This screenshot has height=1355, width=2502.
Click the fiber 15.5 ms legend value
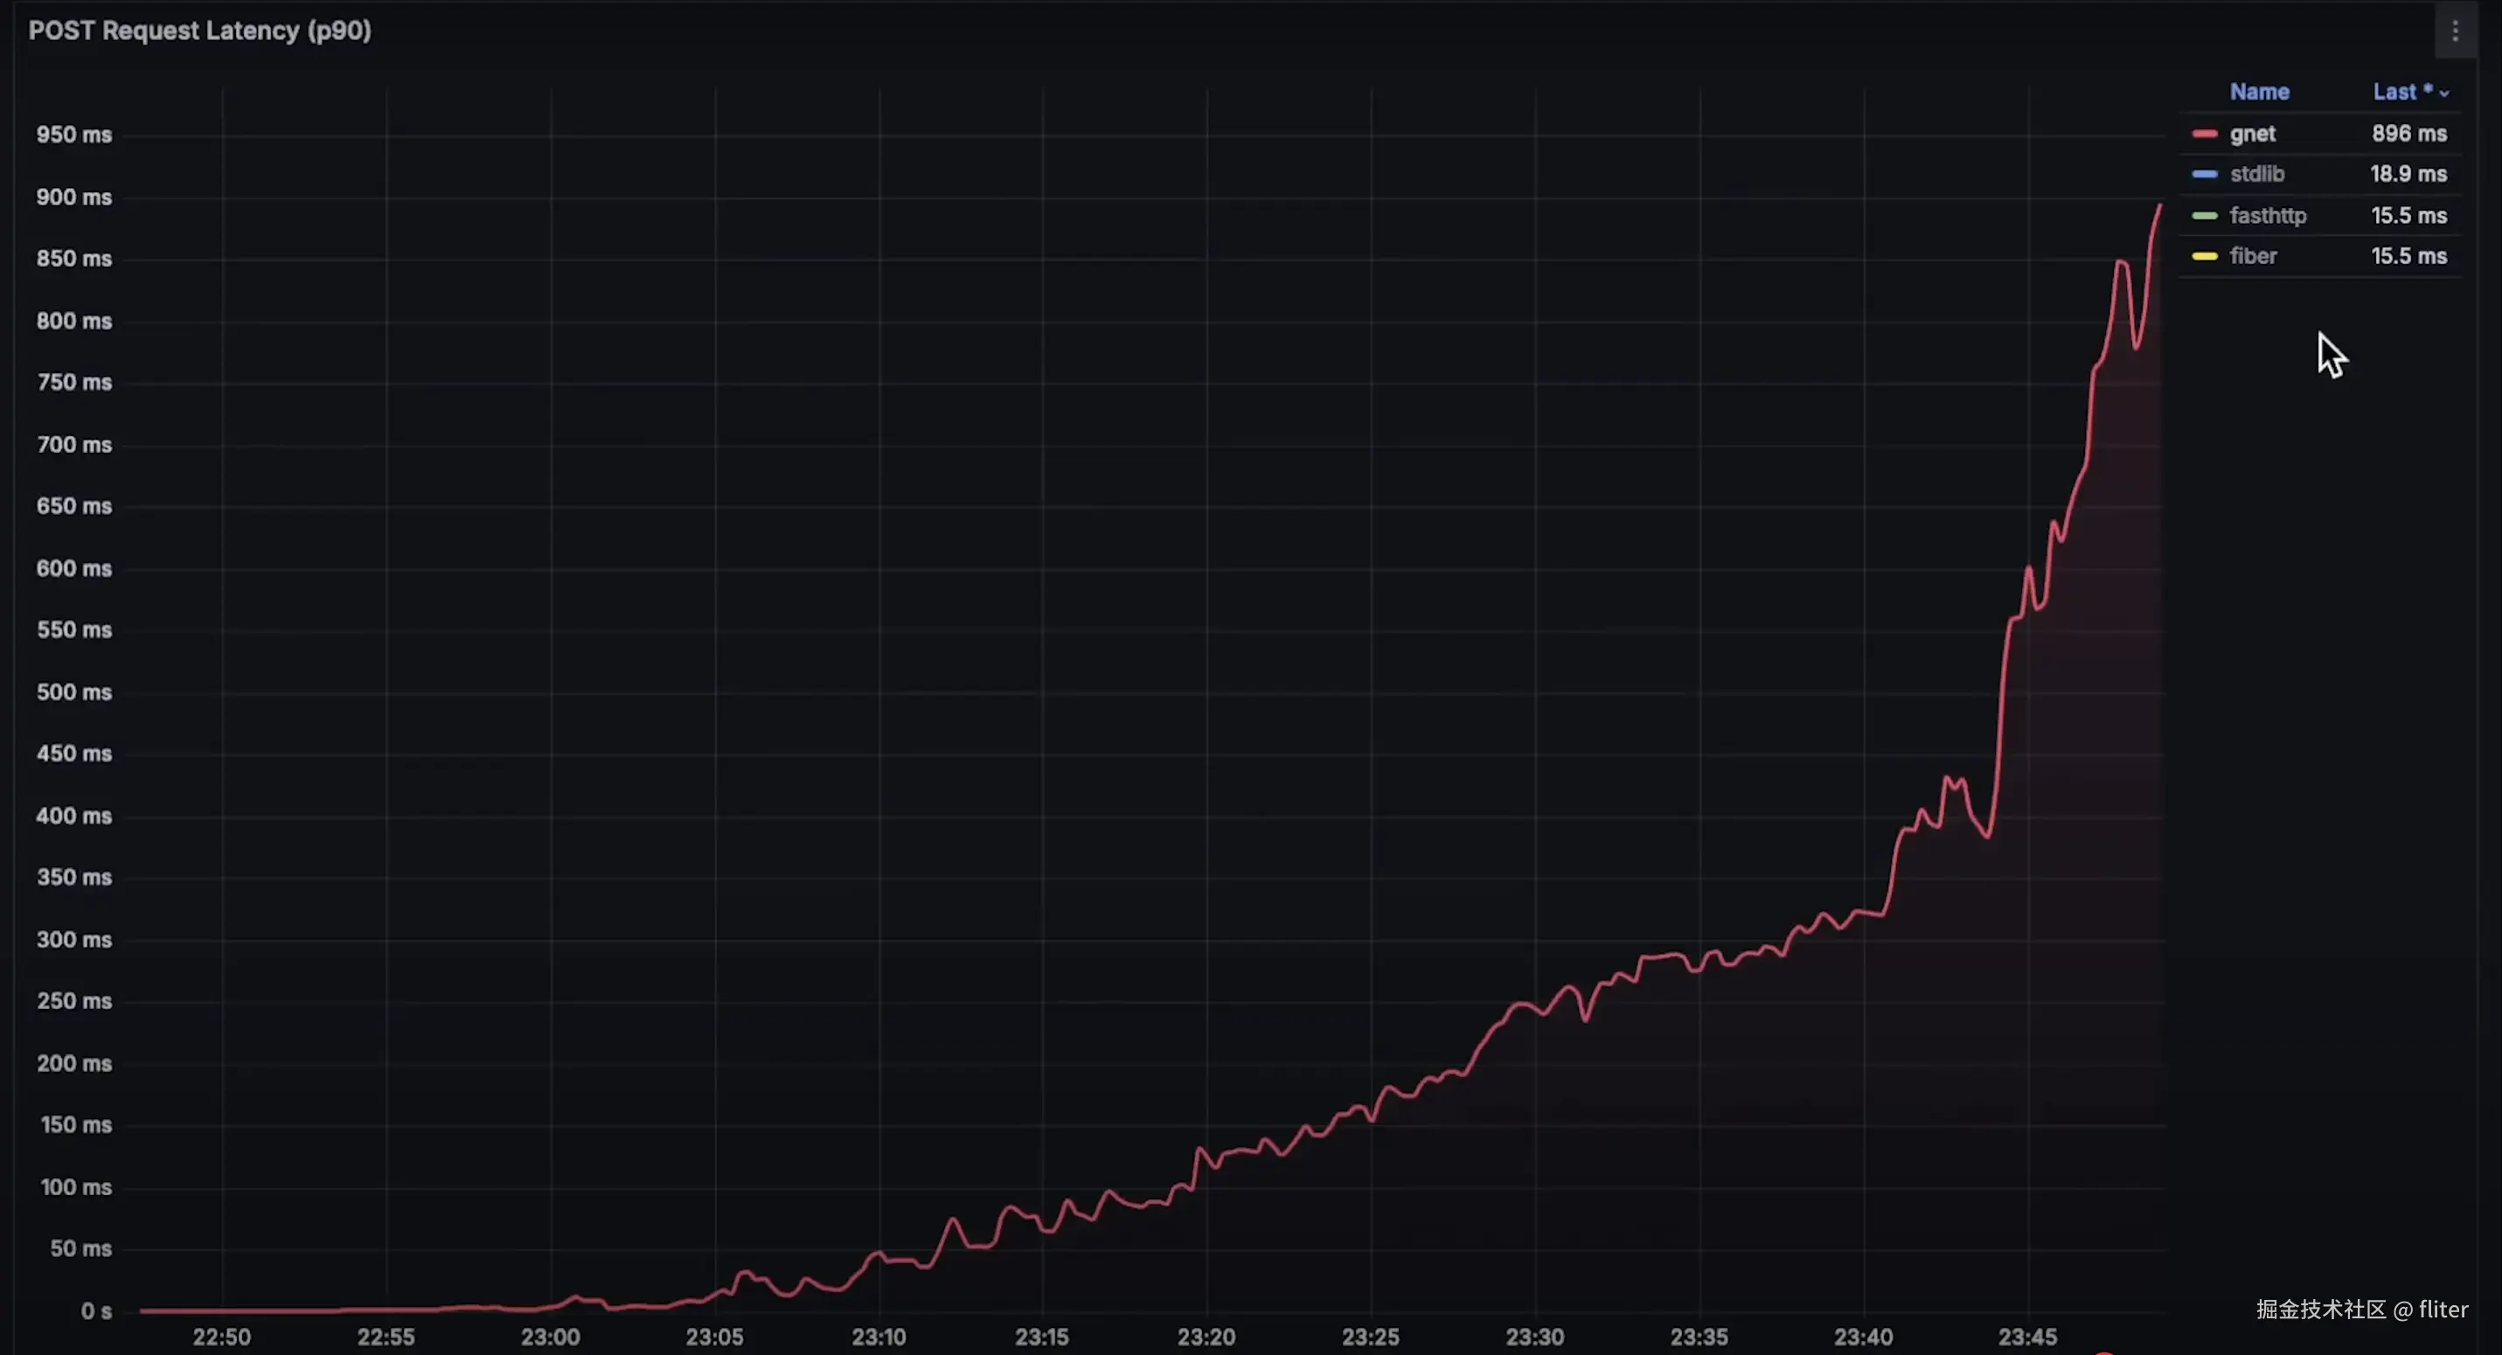click(x=2408, y=256)
